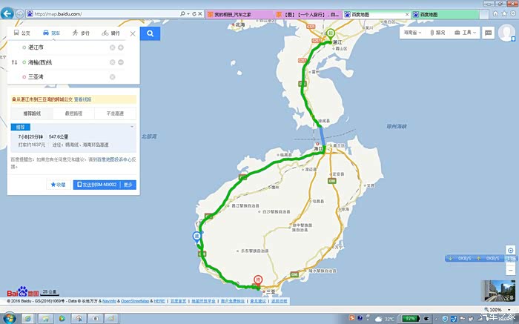
Task: Select the 不走高速 route tab
Action: (x=115, y=113)
